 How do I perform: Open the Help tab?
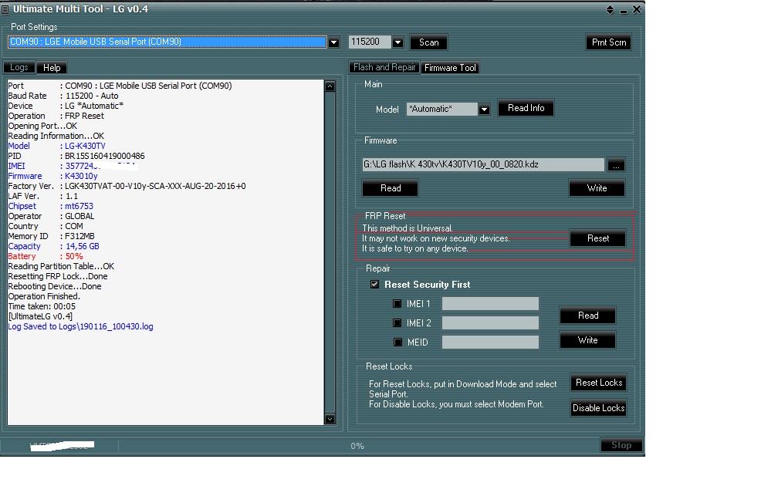coord(52,67)
